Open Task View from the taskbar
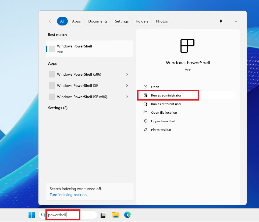Screen dimensions: 259x222 (103, 215)
